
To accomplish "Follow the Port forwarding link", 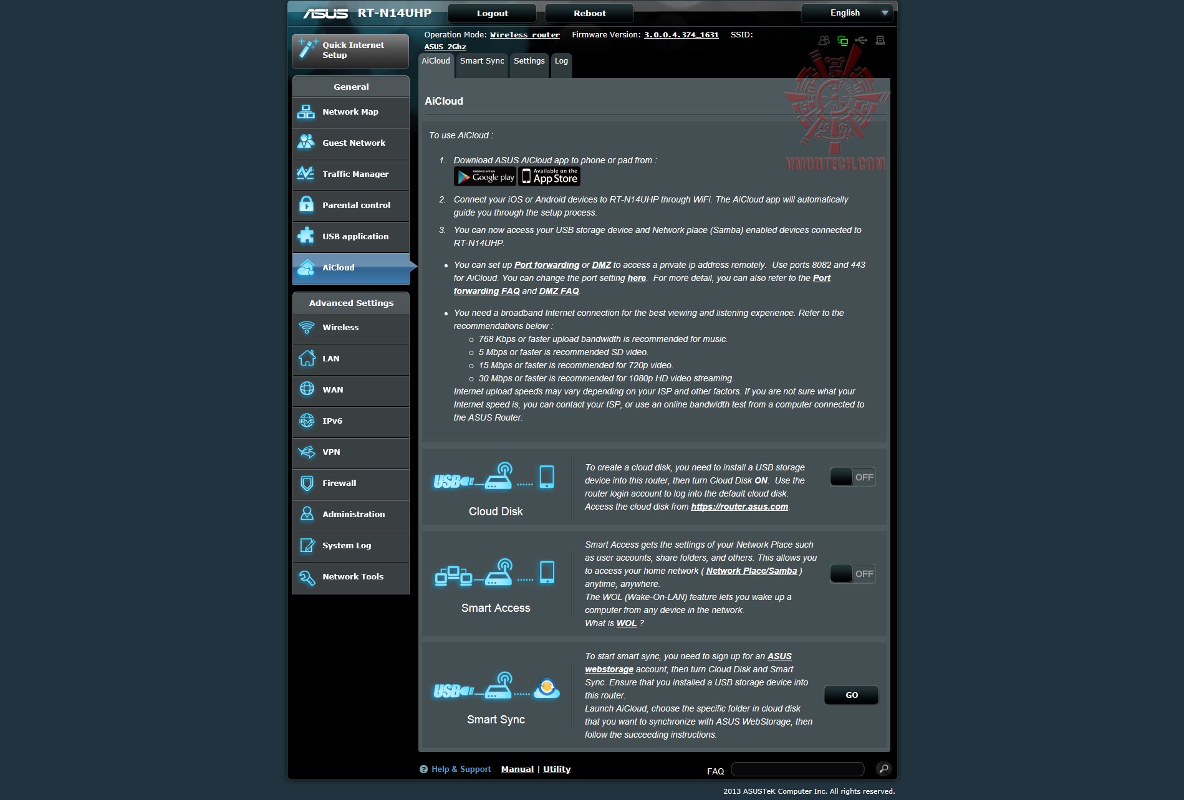I will coord(547,265).
